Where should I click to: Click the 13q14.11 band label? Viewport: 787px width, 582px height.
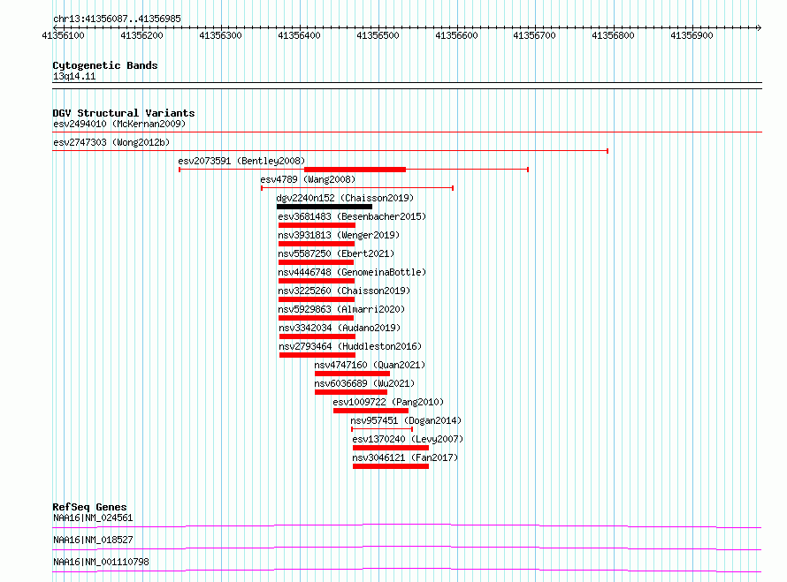pos(74,76)
